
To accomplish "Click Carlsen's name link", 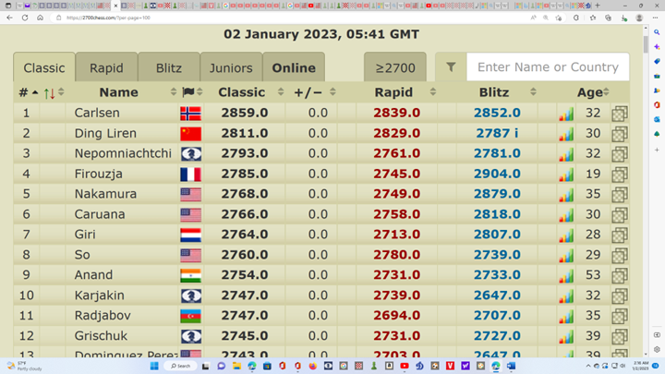I will [x=97, y=114].
